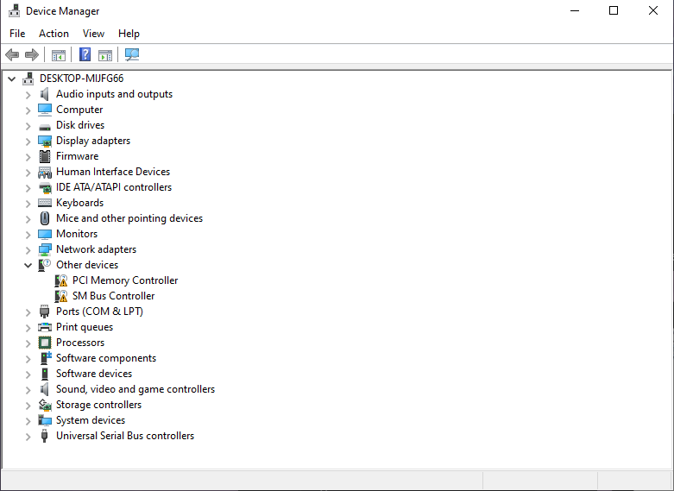Expand Universal Serial Bus controllers
This screenshot has width=674, height=491.
[28, 437]
